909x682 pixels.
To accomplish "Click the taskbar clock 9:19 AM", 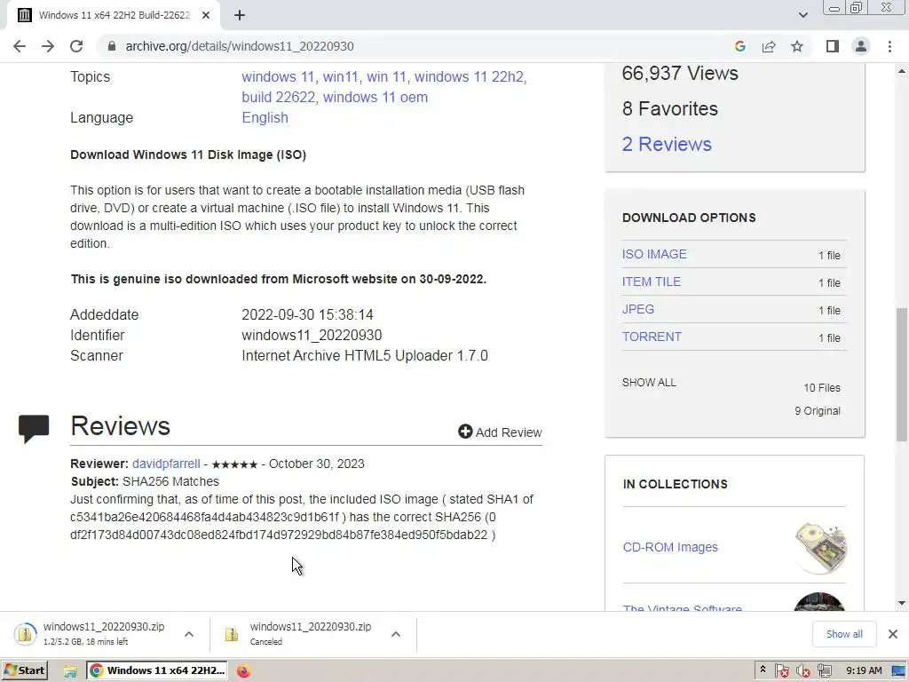I will click(x=863, y=670).
